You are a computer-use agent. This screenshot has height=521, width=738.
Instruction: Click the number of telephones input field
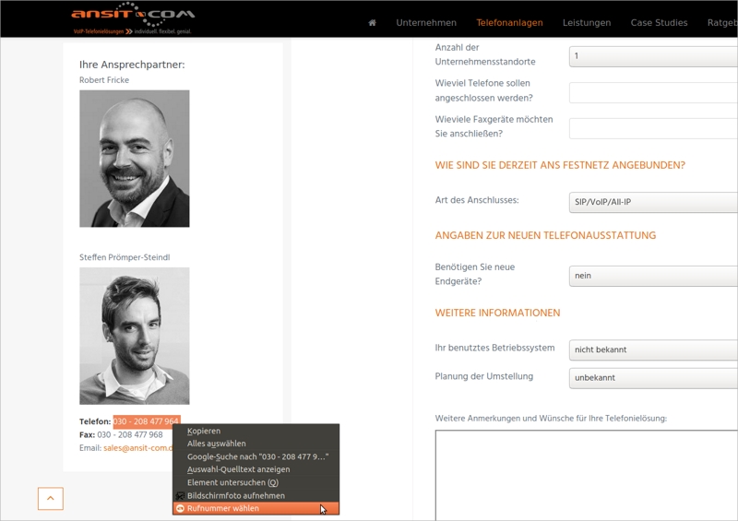[x=653, y=92]
